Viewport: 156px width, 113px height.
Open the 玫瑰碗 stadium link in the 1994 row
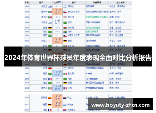pyautogui.click(x=89, y=74)
